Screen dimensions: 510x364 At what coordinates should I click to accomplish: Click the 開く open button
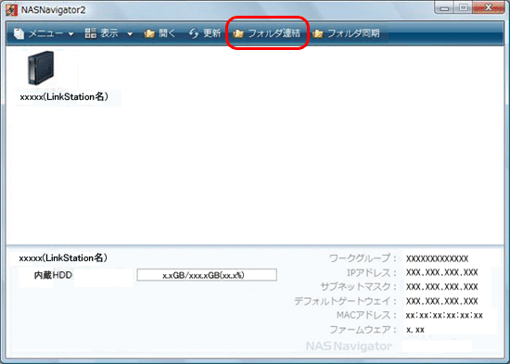pyautogui.click(x=159, y=33)
